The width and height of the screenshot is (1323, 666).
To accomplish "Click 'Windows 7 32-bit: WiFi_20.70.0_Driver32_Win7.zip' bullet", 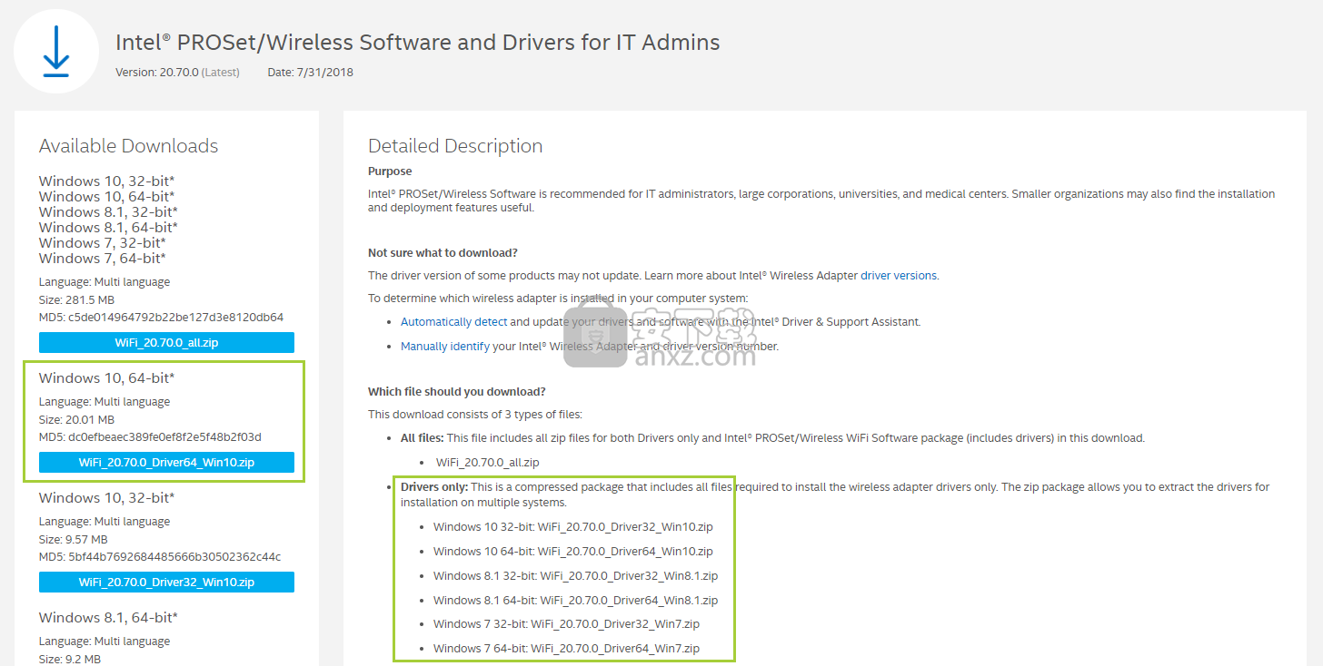I will pyautogui.click(x=567, y=623).
